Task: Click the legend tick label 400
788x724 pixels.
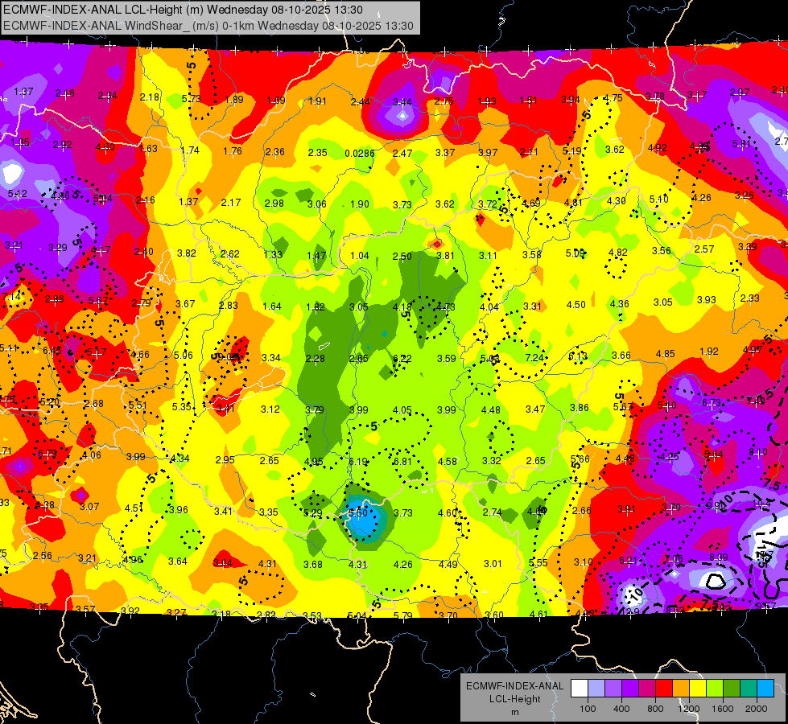Action: (x=621, y=709)
